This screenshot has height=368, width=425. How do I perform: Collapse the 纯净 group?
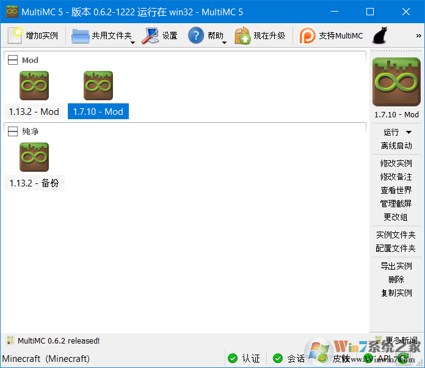click(x=13, y=131)
